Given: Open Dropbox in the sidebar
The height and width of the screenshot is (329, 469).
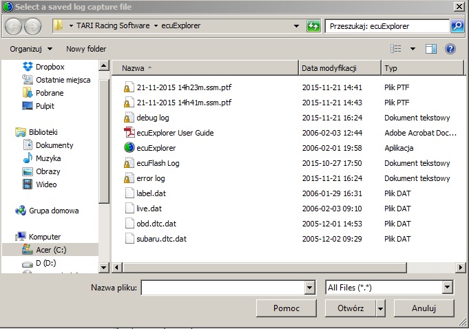Looking at the screenshot, I should pyautogui.click(x=50, y=67).
